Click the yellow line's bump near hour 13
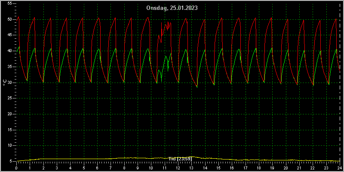The image size is (344, 172). pos(191,157)
